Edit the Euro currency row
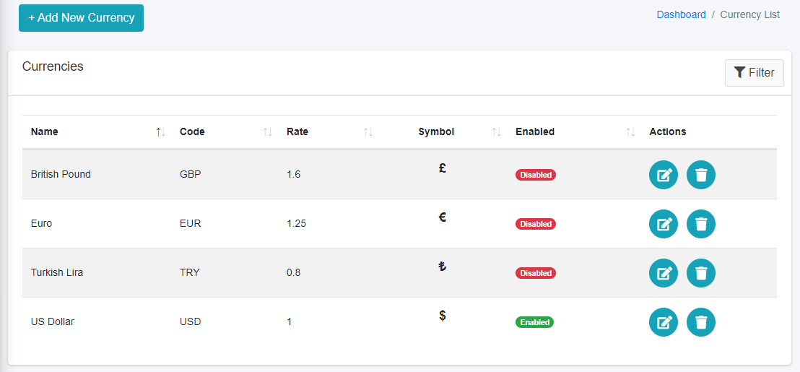Viewport: 800px width, 372px height. pos(664,224)
